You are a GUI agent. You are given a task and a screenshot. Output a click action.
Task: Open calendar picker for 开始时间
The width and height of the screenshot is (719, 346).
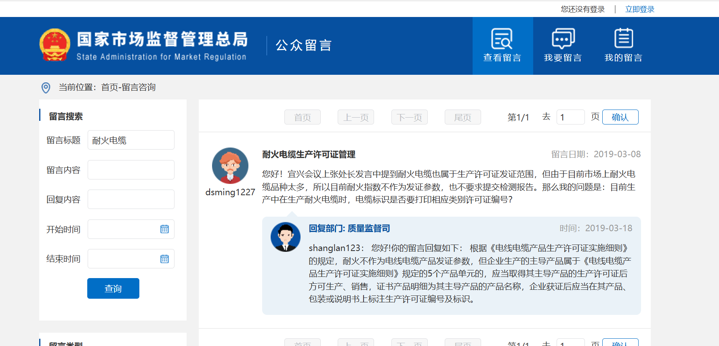(x=164, y=229)
